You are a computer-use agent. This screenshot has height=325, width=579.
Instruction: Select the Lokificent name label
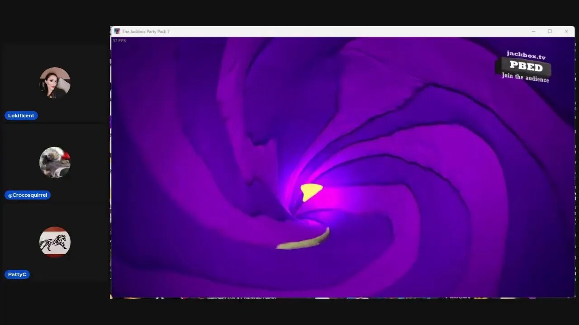click(x=21, y=116)
